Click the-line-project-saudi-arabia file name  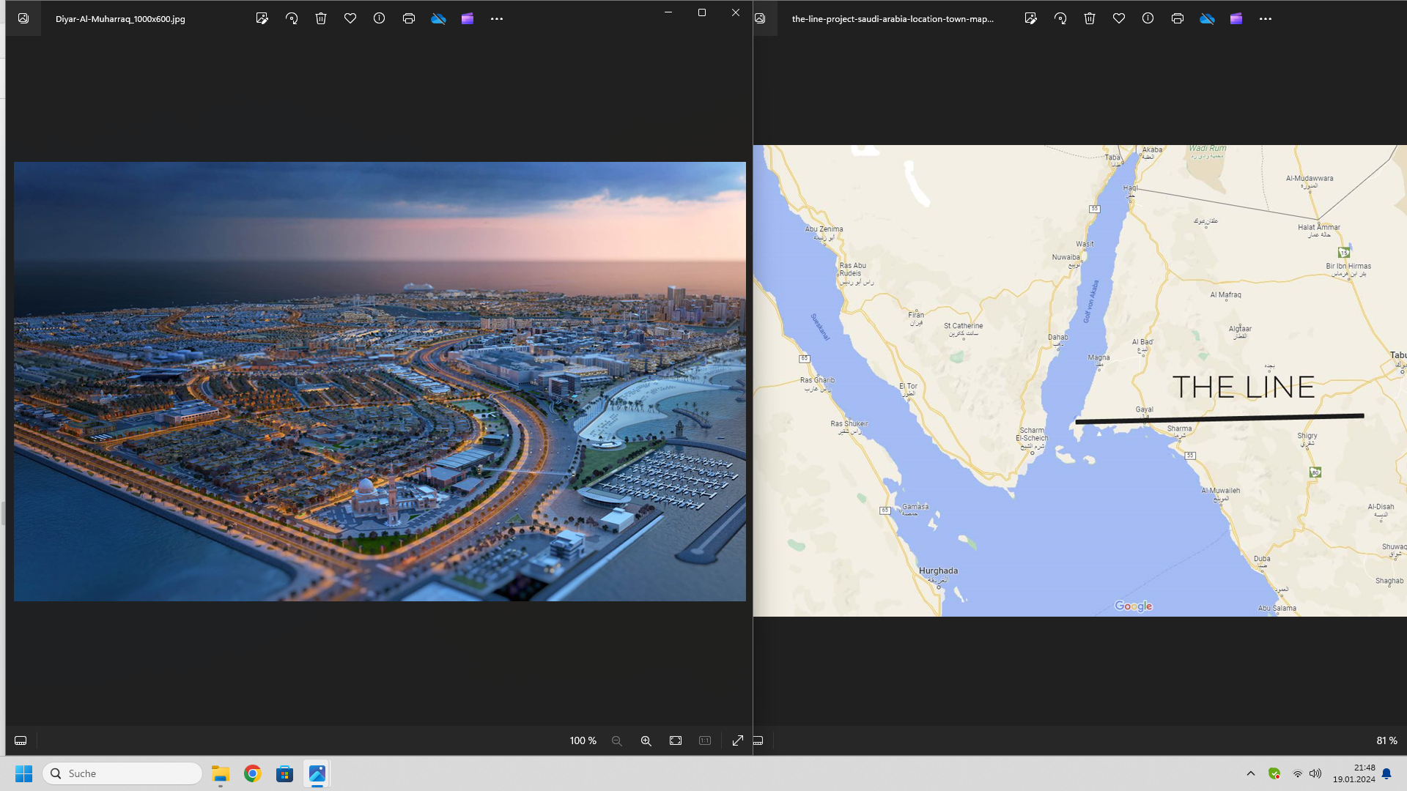(893, 19)
